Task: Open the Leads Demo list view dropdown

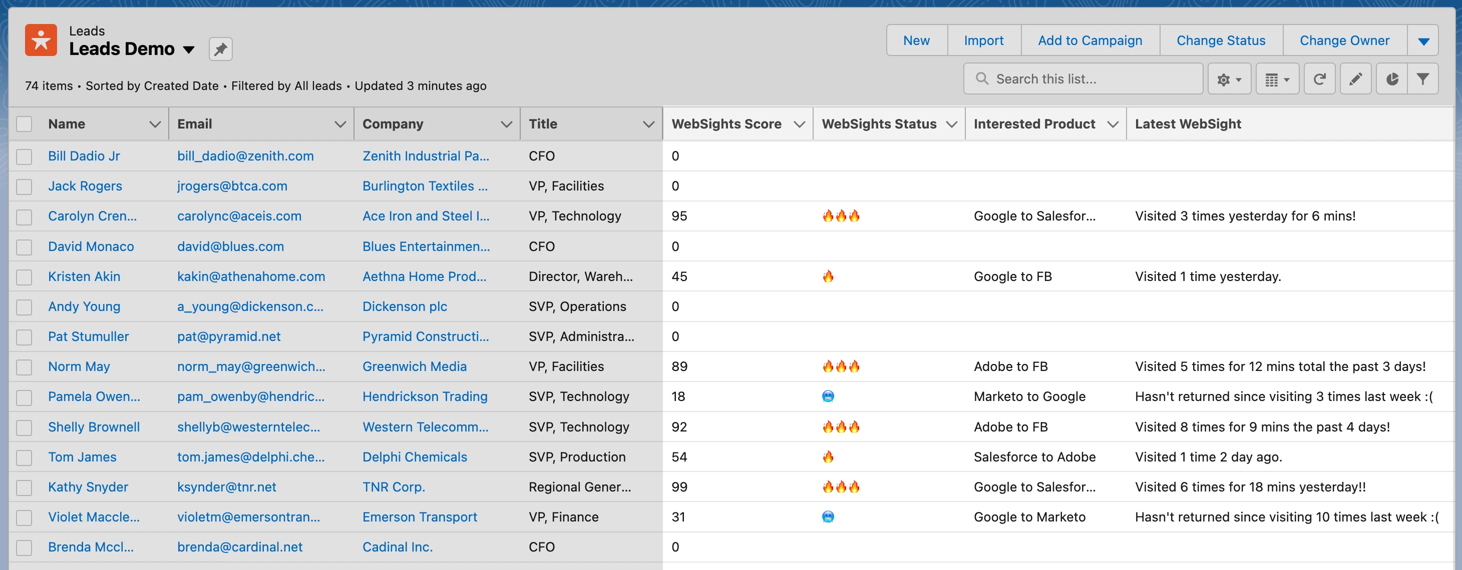Action: [x=189, y=50]
